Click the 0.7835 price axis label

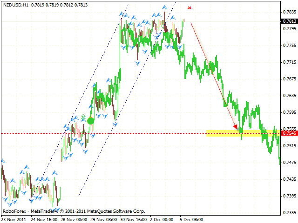pos(289,12)
